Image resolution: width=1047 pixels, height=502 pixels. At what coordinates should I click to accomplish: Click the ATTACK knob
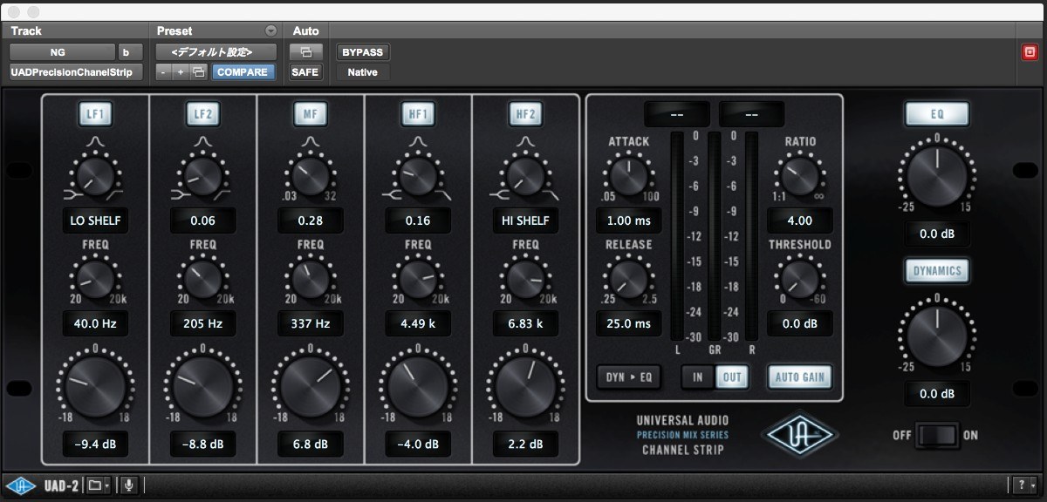pos(629,174)
